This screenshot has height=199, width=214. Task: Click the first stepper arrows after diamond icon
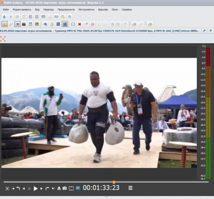click(x=129, y=24)
